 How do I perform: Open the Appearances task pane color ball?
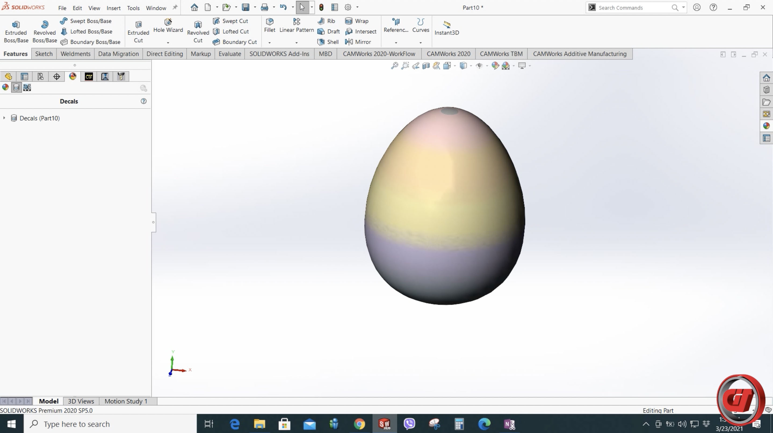click(x=766, y=126)
